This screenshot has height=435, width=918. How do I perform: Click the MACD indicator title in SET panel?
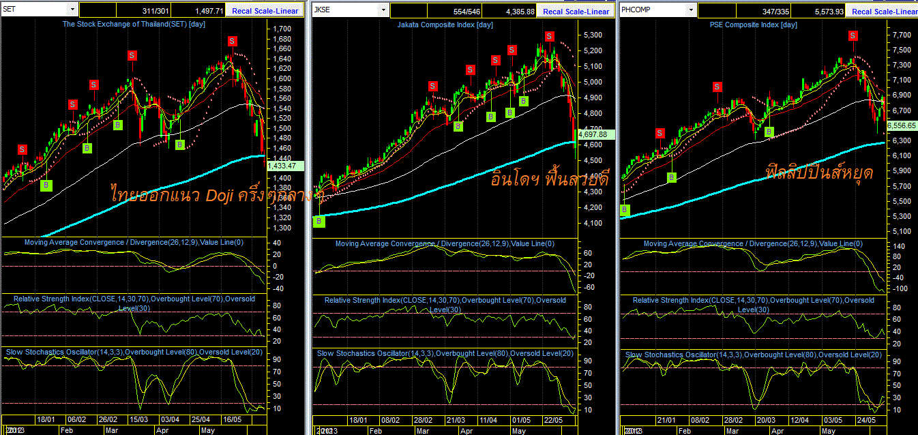click(134, 242)
